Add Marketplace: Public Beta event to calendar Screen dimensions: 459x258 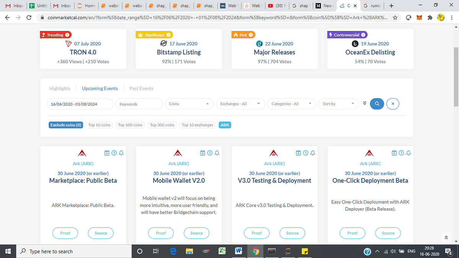(106, 153)
